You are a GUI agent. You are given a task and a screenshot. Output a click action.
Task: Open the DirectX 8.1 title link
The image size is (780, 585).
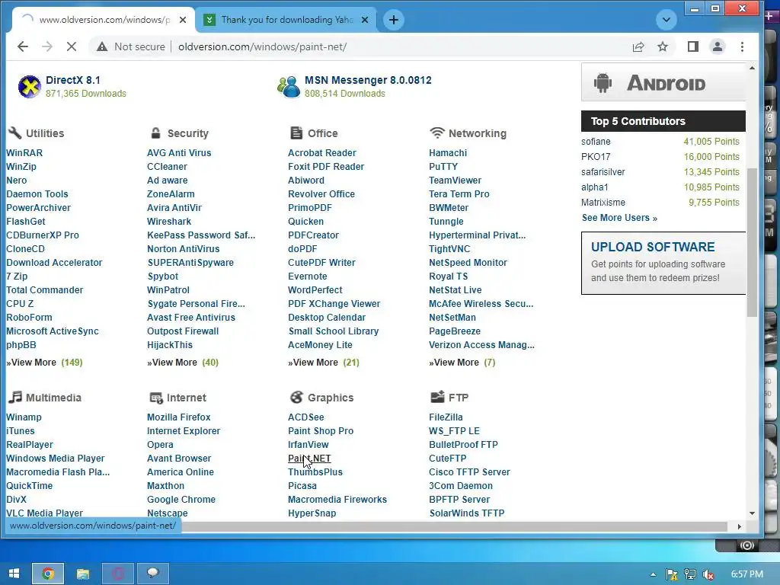73,80
